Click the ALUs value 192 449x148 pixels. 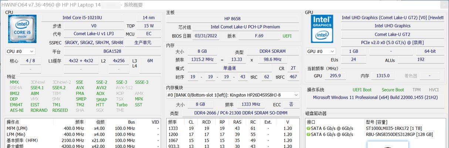[x=421, y=60]
